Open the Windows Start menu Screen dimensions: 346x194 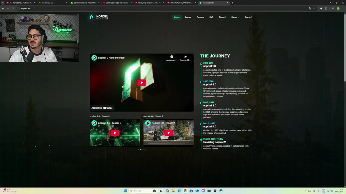tap(125, 191)
